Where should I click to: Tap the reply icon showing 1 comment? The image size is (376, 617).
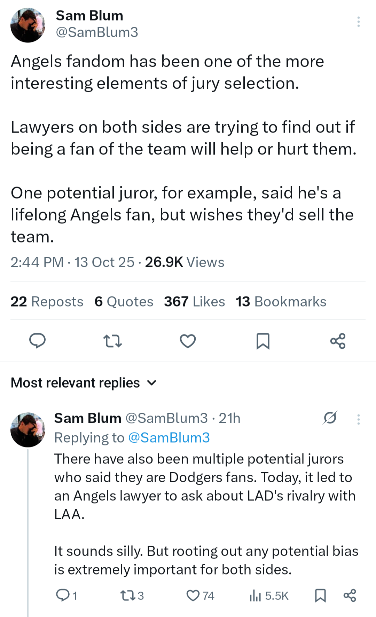click(66, 595)
